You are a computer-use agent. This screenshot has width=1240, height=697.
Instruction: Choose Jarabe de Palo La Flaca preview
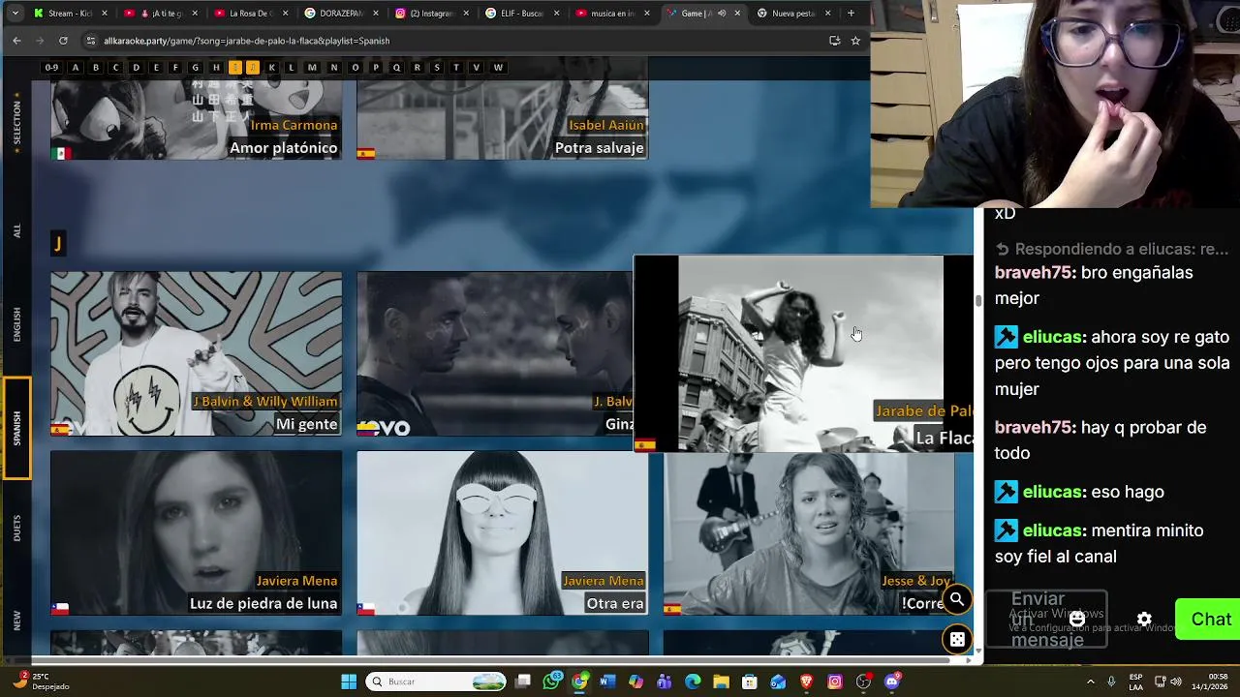tap(803, 353)
